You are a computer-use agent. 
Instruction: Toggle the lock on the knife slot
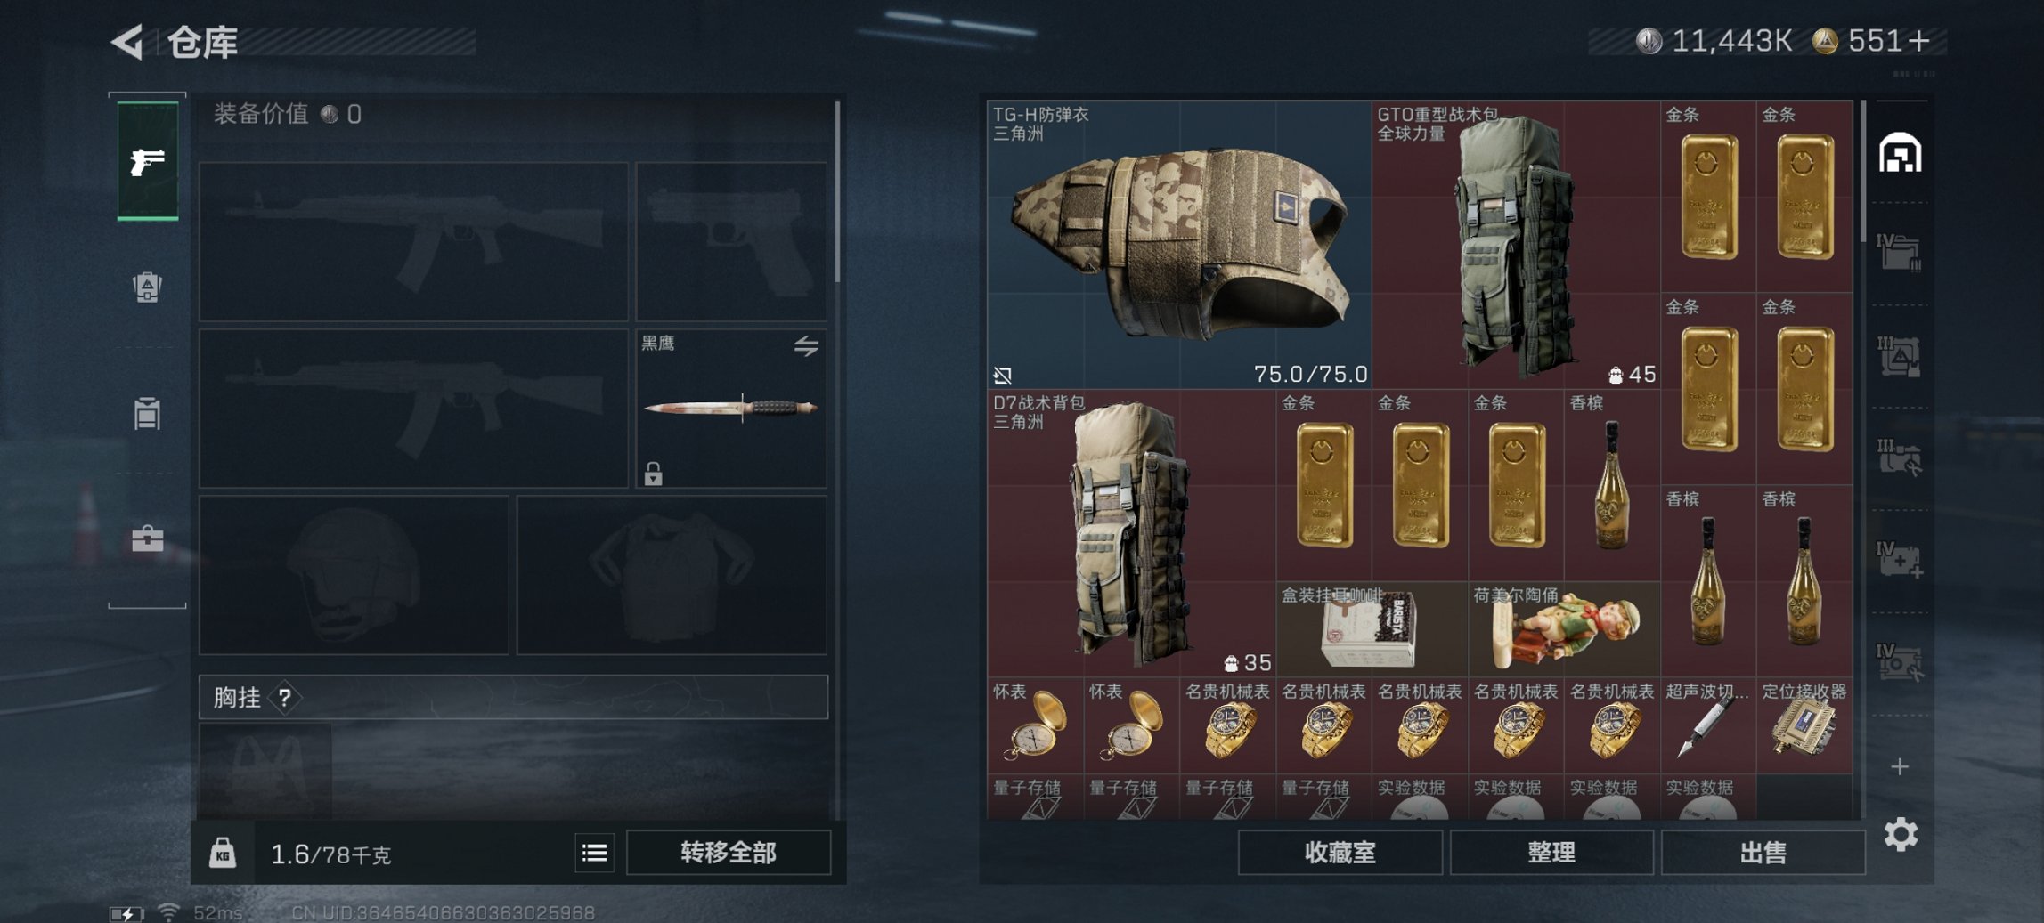(653, 473)
